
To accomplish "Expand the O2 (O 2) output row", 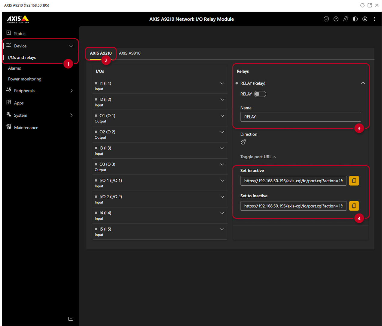I will click(160, 134).
